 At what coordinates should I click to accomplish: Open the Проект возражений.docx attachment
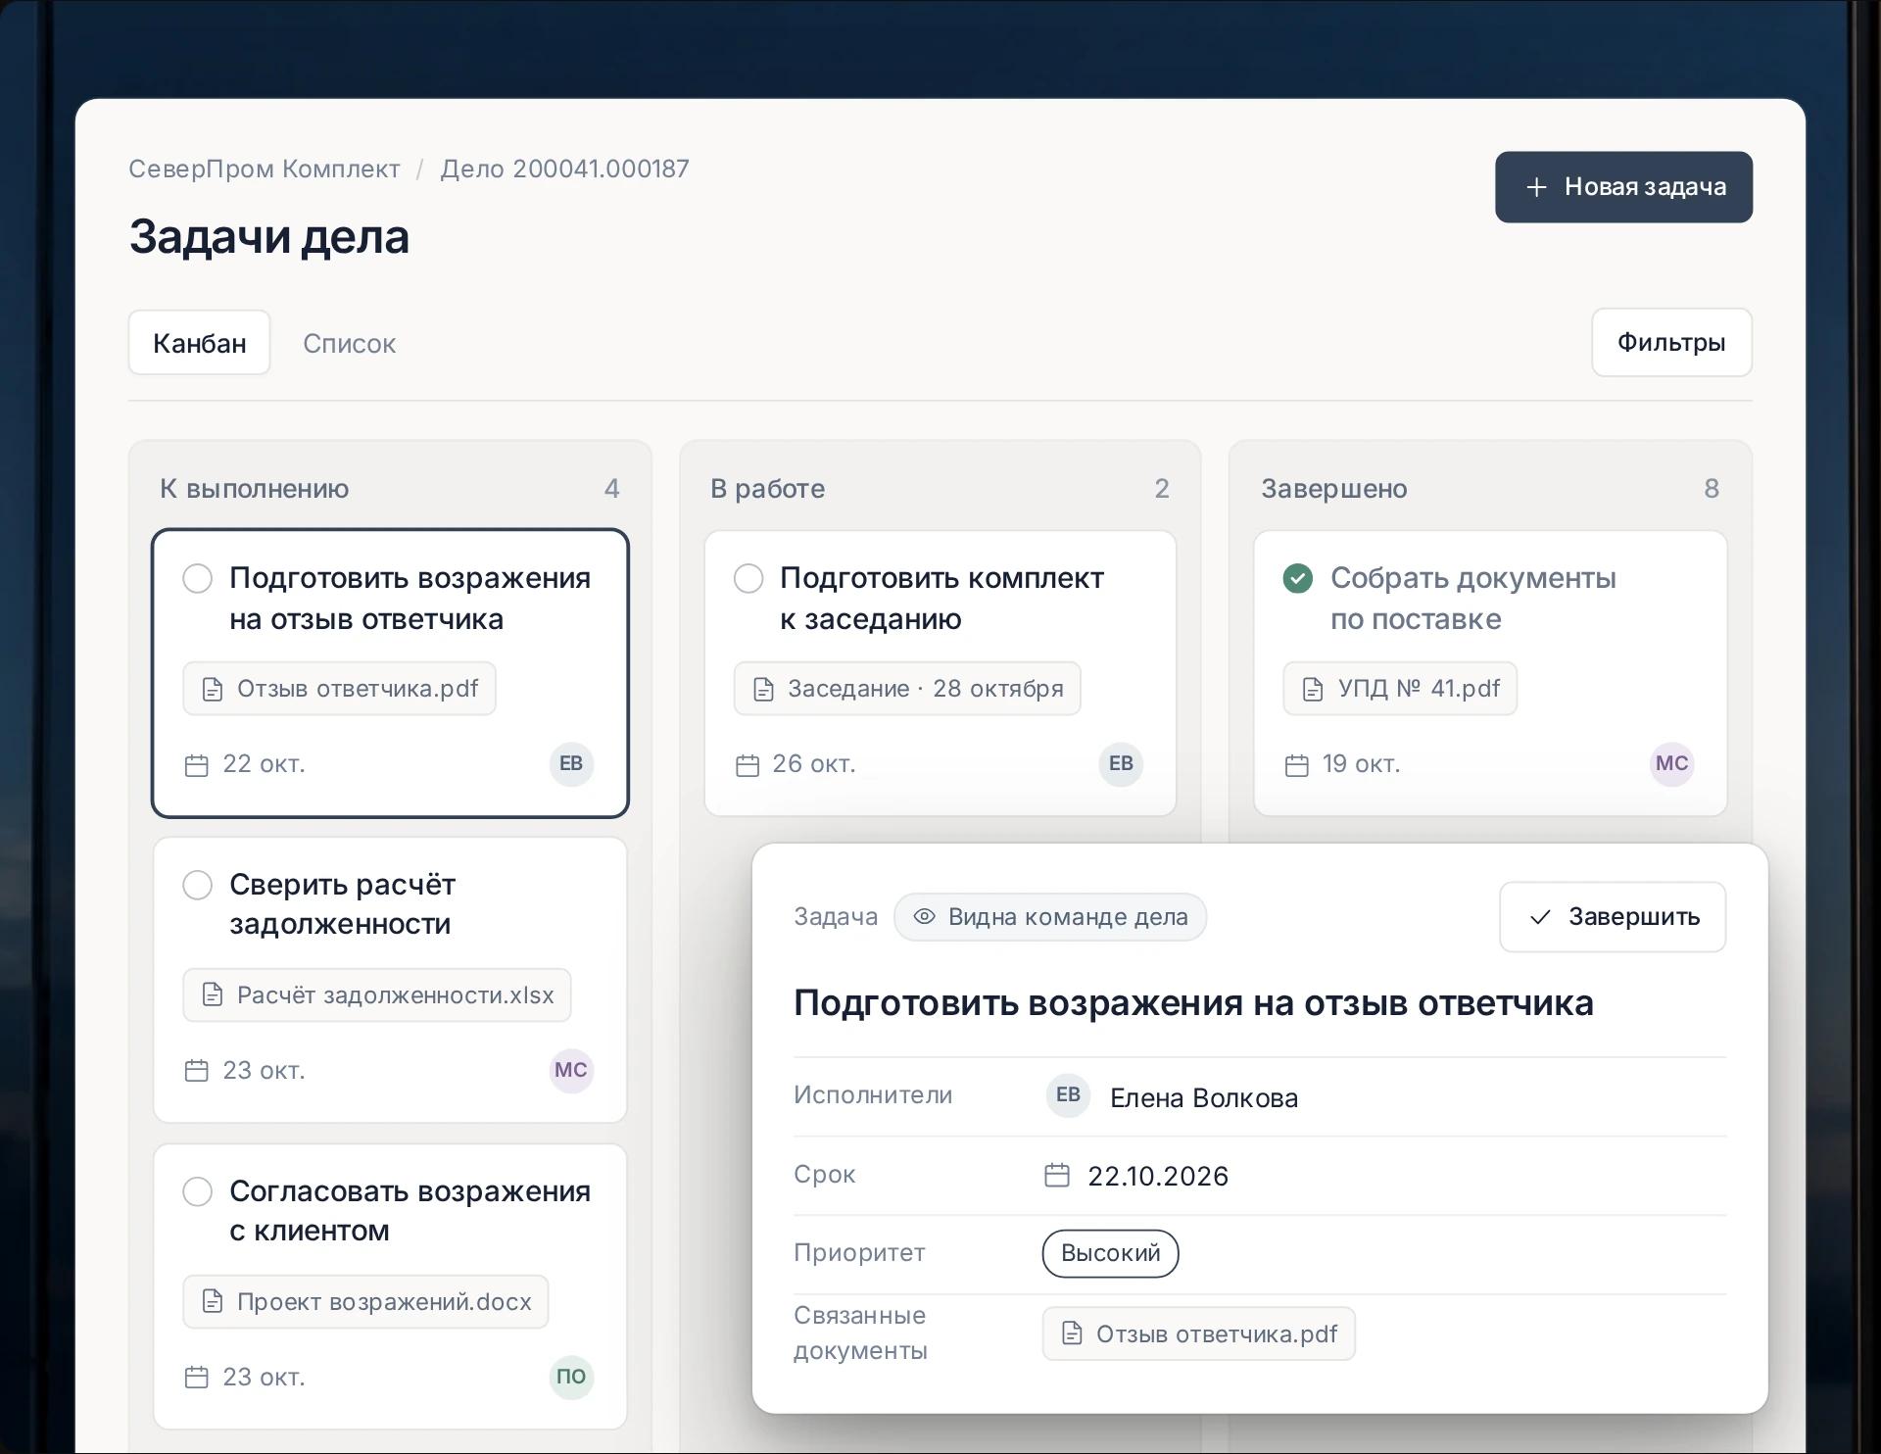[365, 1302]
